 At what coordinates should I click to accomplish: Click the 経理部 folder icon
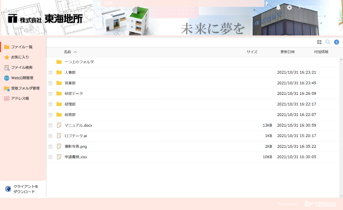coord(59,104)
